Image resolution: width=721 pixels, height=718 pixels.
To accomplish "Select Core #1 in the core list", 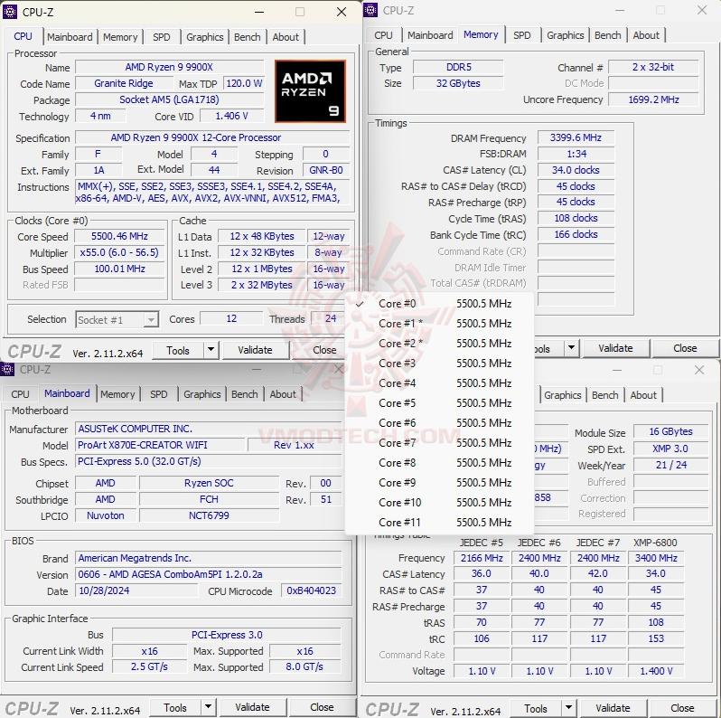I will [440, 324].
